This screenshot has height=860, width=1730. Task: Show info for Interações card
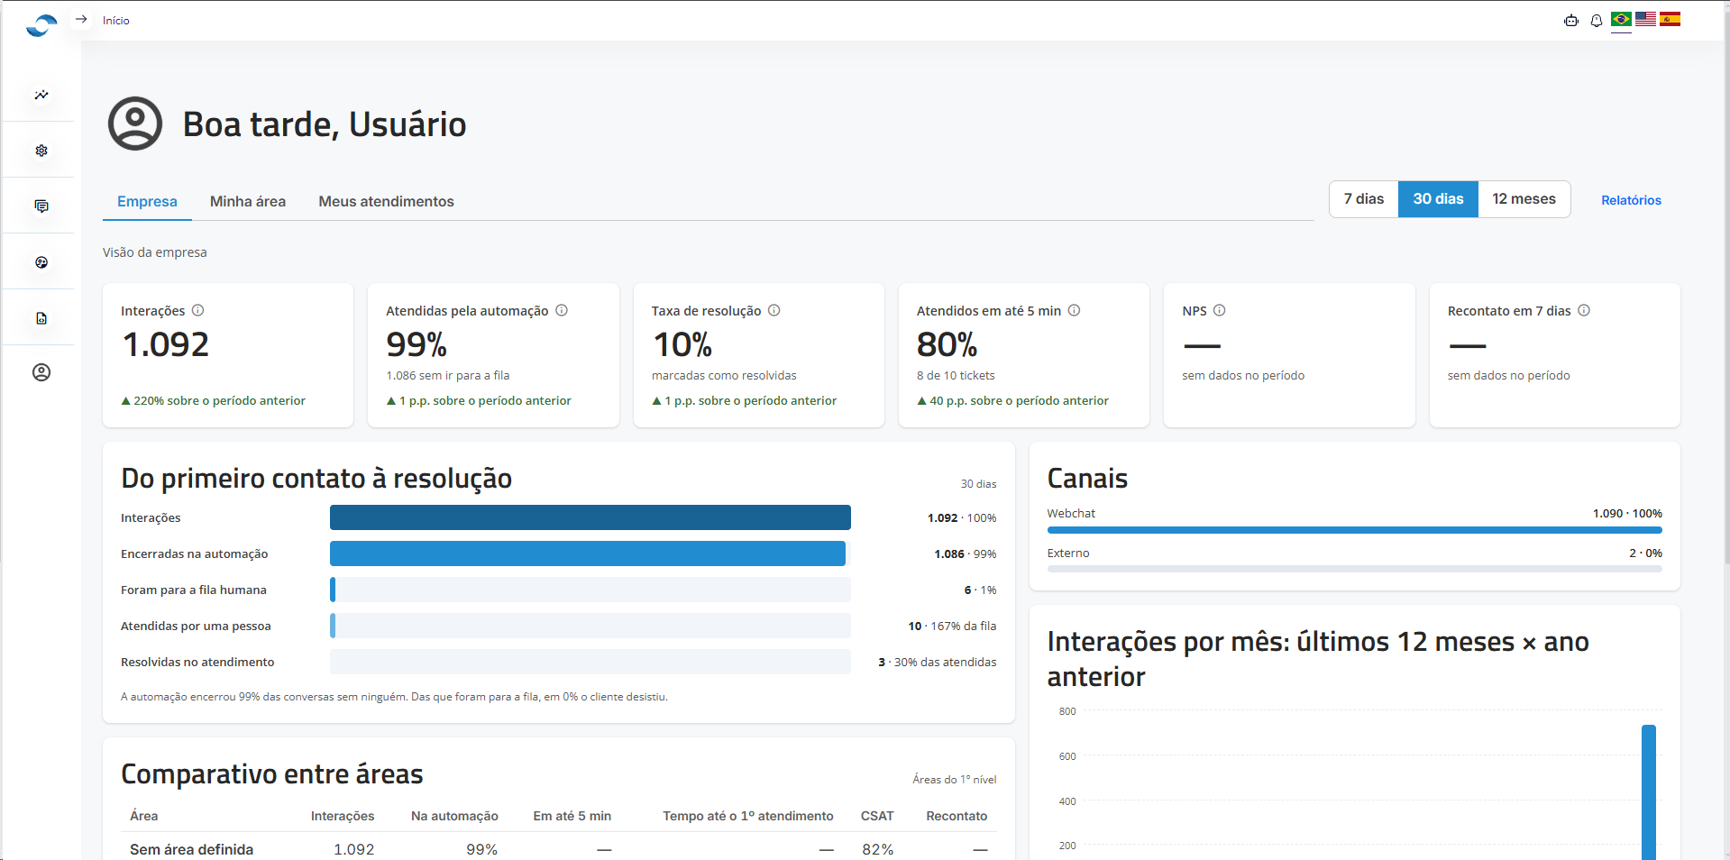point(198,310)
